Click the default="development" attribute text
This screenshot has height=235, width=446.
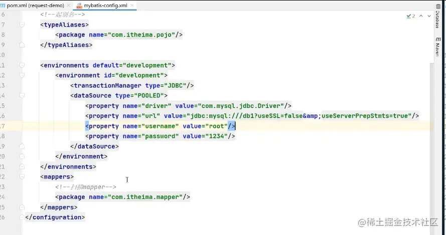click(x=132, y=65)
